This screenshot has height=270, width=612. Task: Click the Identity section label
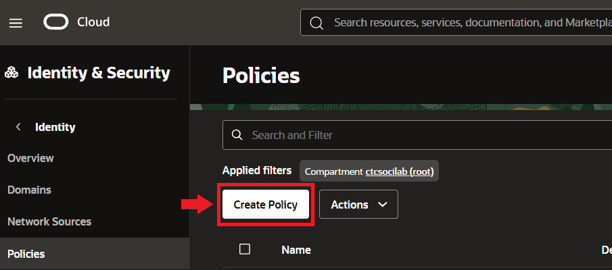(55, 127)
